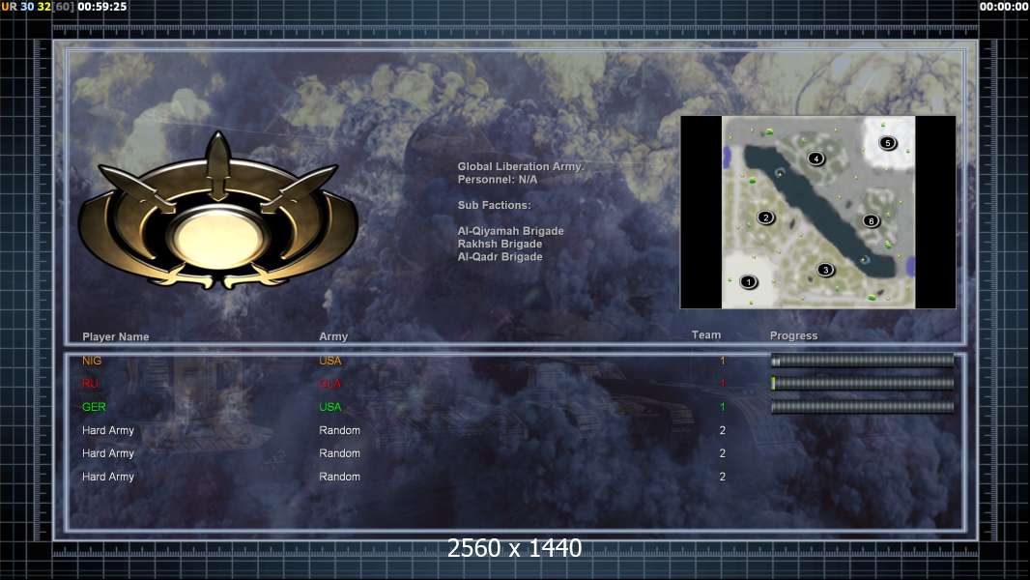This screenshot has height=580, width=1030.
Task: Click NIG player loading progress bar
Action: click(862, 361)
